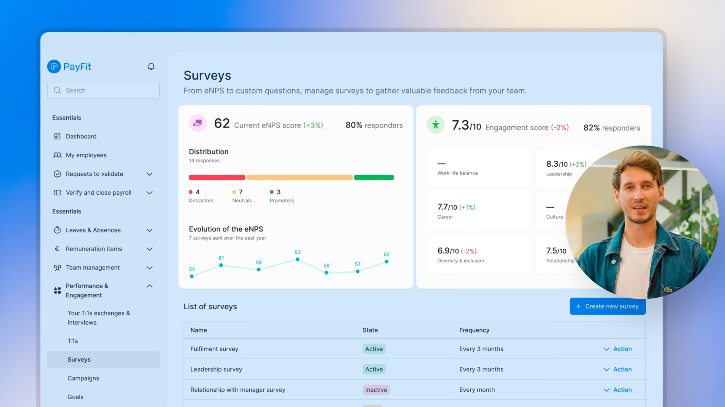Open Action dropdown for Fulfilment survey

tap(617, 349)
